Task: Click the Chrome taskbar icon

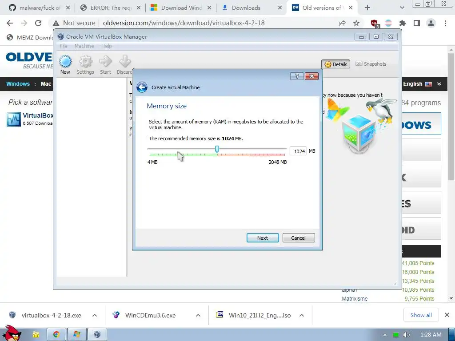Action: click(56, 335)
